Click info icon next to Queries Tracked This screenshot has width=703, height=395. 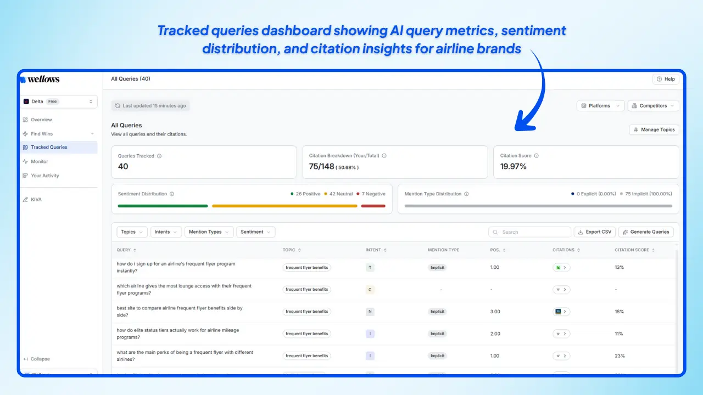tap(159, 156)
